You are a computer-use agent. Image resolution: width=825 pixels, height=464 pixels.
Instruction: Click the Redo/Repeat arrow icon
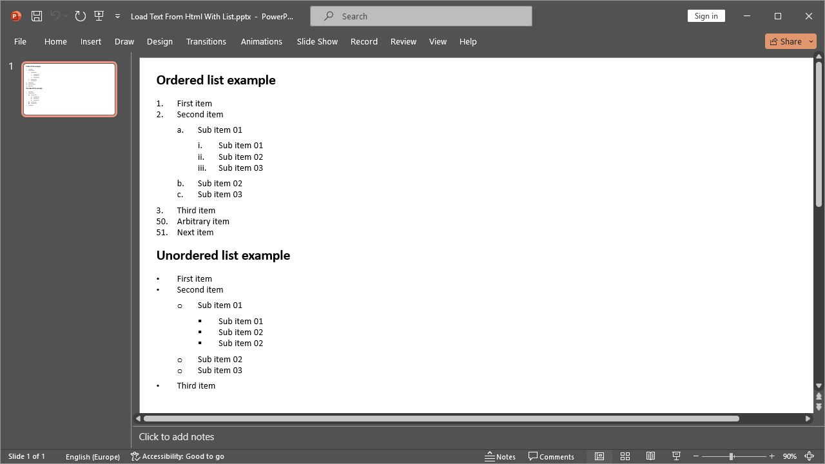(x=80, y=16)
